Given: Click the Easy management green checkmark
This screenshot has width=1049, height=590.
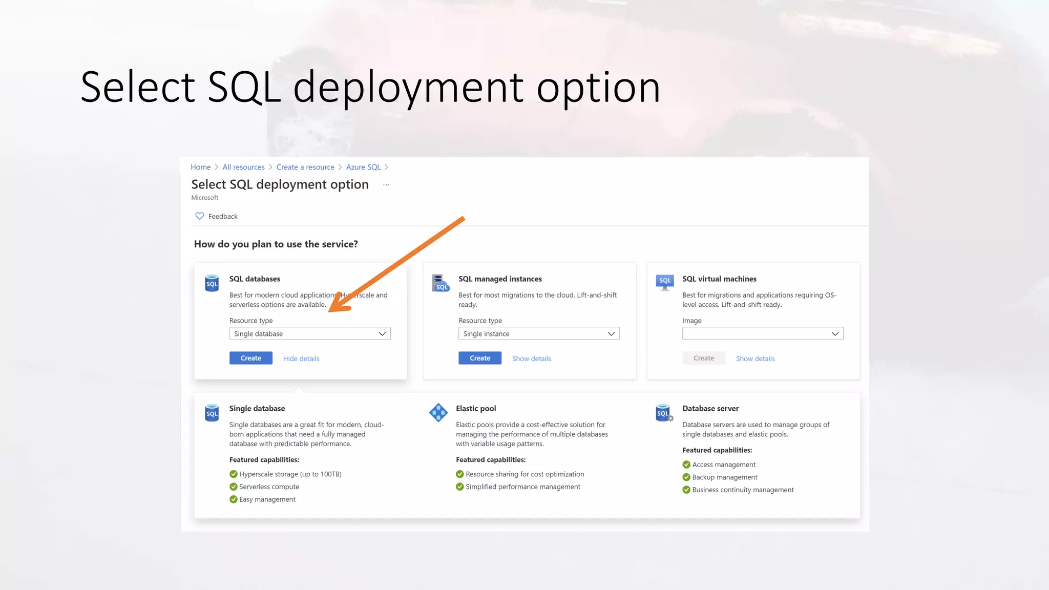Looking at the screenshot, I should pos(234,499).
